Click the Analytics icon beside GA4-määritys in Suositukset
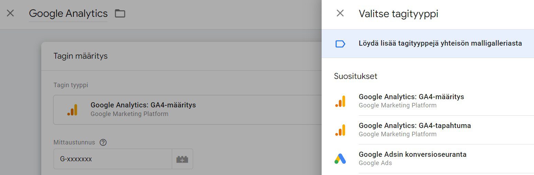The width and height of the screenshot is (534, 175). (x=340, y=101)
